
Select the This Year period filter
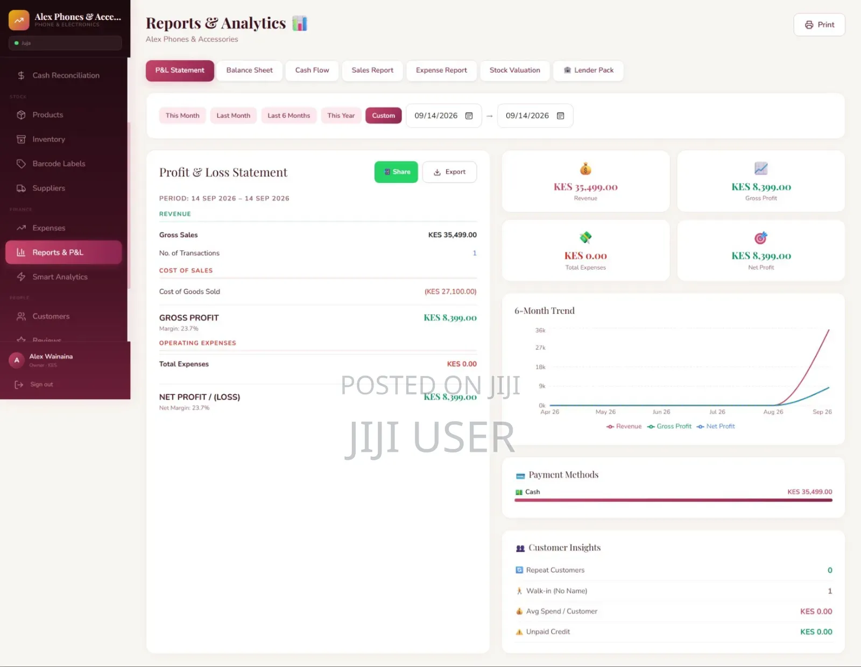click(x=341, y=116)
